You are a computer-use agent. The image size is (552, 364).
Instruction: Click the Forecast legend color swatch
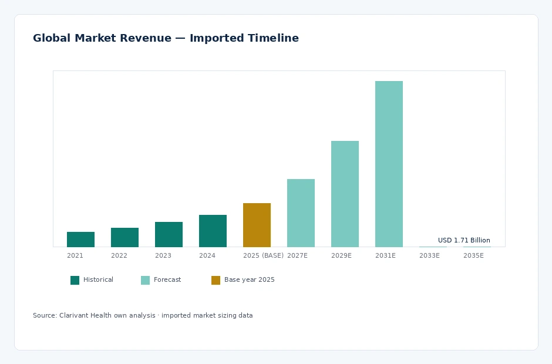[145, 280]
